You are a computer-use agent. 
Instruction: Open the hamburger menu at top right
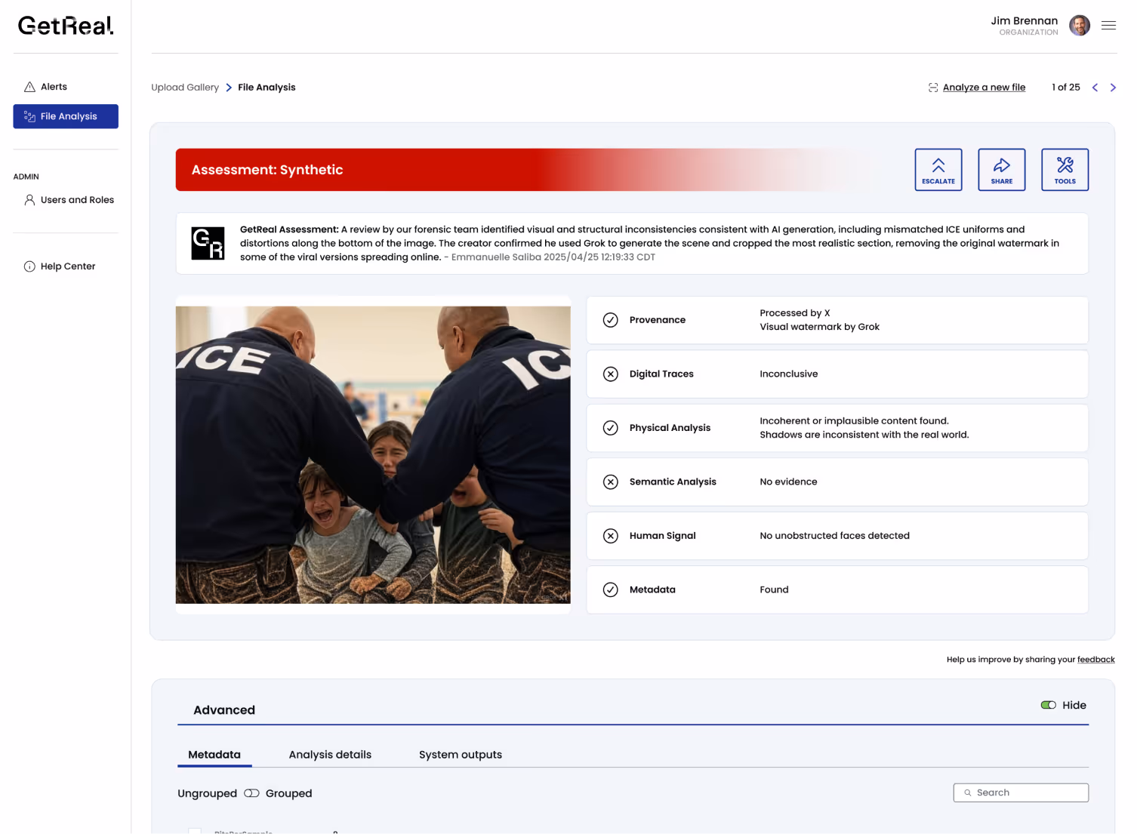(1108, 26)
